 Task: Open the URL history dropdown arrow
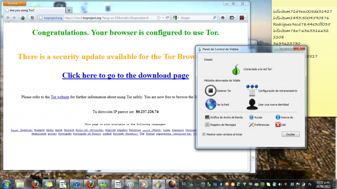point(163,18)
